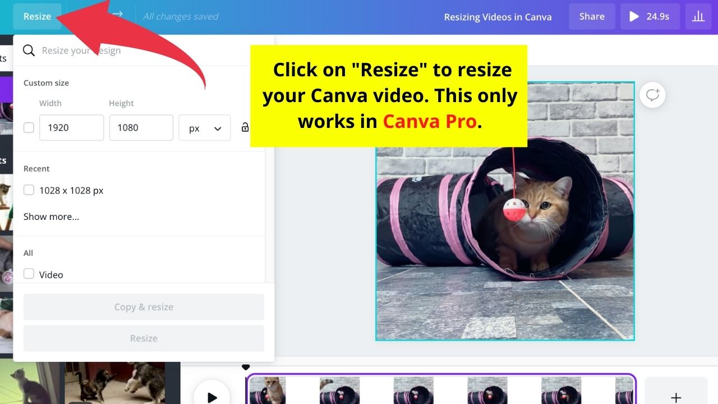Open the Resize panel from the toolbar

[37, 16]
